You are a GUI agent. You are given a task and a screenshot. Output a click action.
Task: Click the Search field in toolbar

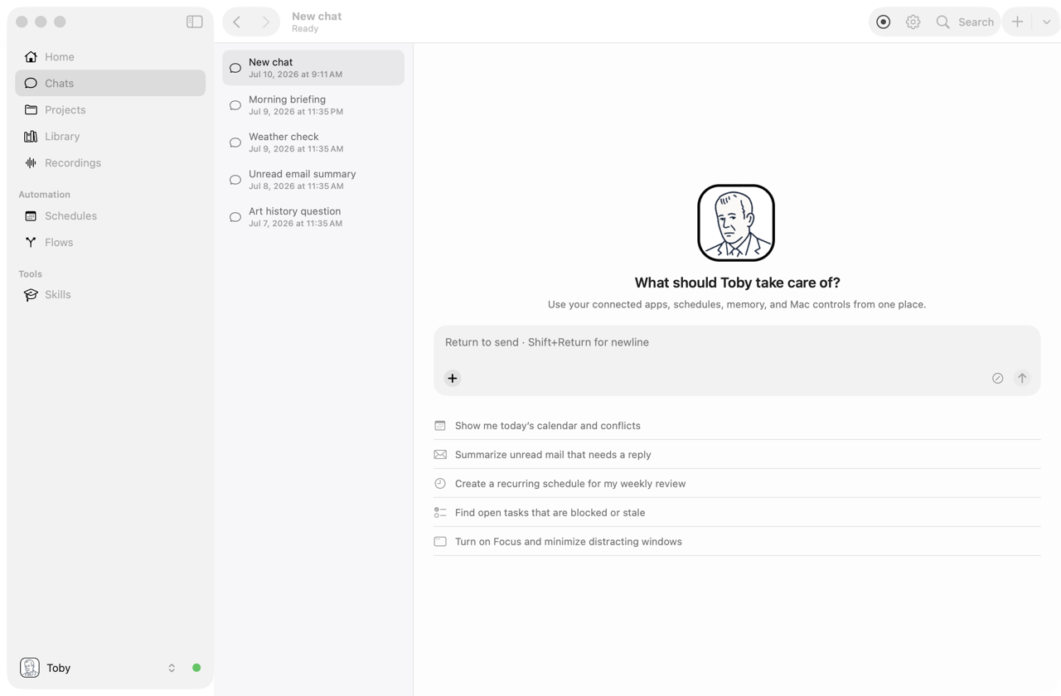965,22
